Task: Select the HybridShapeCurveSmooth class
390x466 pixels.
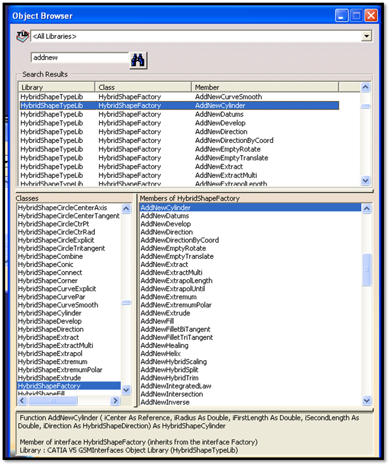Action: (69, 305)
